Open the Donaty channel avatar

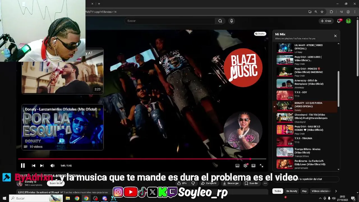point(20,183)
